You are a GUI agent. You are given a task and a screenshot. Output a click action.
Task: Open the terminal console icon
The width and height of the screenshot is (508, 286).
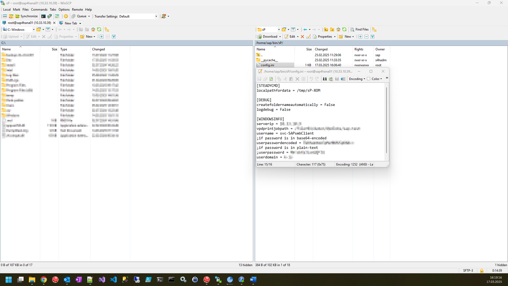pos(43,16)
